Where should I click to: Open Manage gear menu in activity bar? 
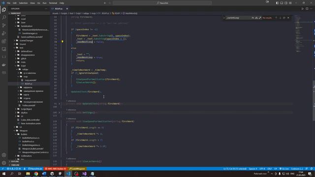(4, 163)
